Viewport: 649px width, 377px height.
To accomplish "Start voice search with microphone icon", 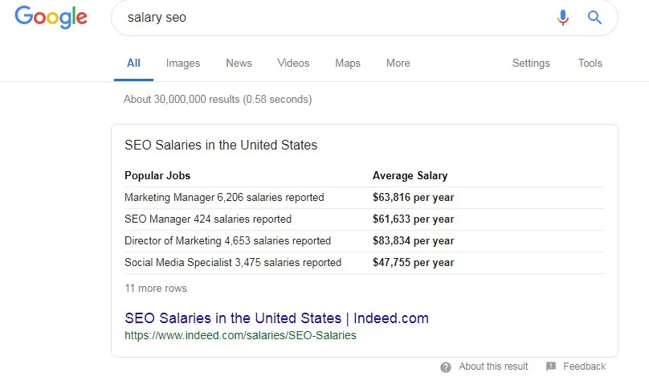I will [x=562, y=18].
